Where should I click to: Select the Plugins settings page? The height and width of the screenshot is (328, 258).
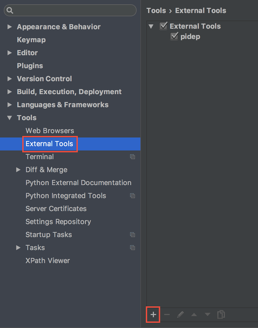click(30, 66)
